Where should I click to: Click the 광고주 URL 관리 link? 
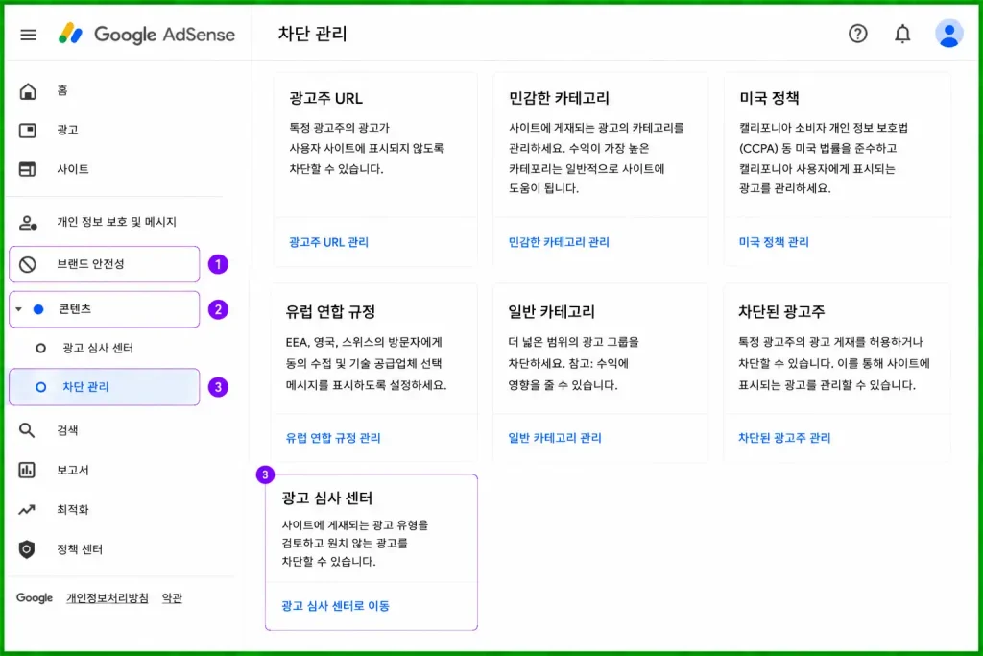[328, 242]
